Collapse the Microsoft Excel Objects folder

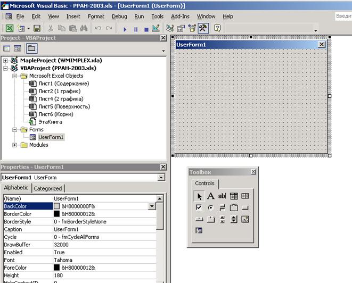point(14,76)
